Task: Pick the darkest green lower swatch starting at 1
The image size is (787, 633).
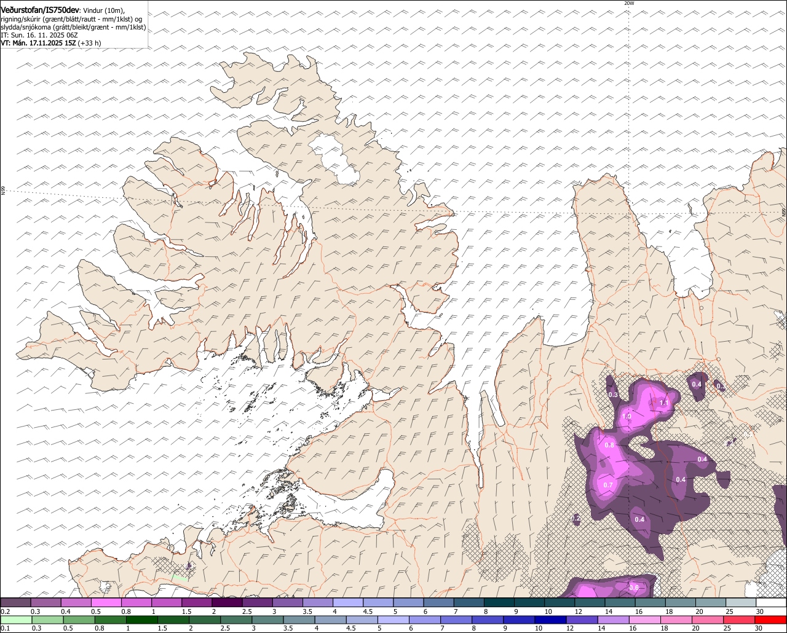Action: pos(141,619)
